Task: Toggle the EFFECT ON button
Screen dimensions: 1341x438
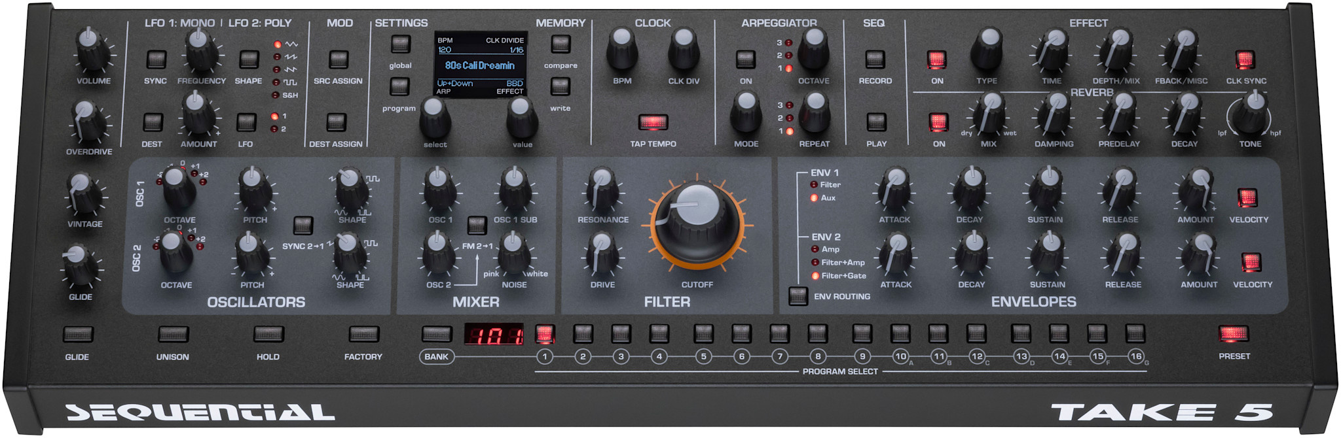Action: [x=936, y=59]
